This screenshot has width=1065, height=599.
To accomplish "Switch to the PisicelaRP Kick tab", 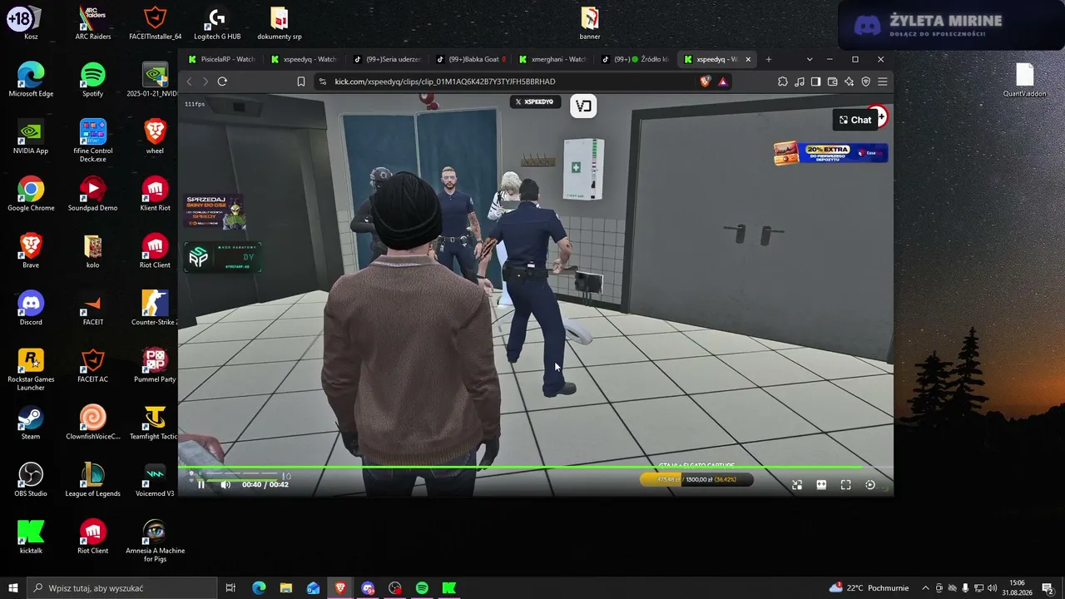I will coord(222,59).
